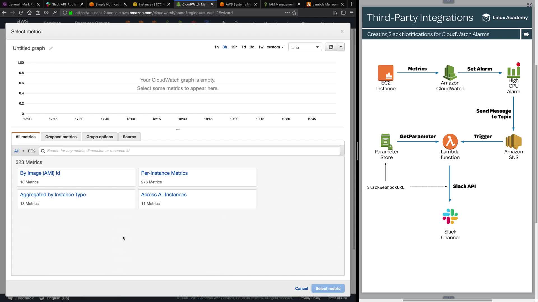Expand the custom time range dropdown
This screenshot has width=538, height=302.
[x=275, y=47]
